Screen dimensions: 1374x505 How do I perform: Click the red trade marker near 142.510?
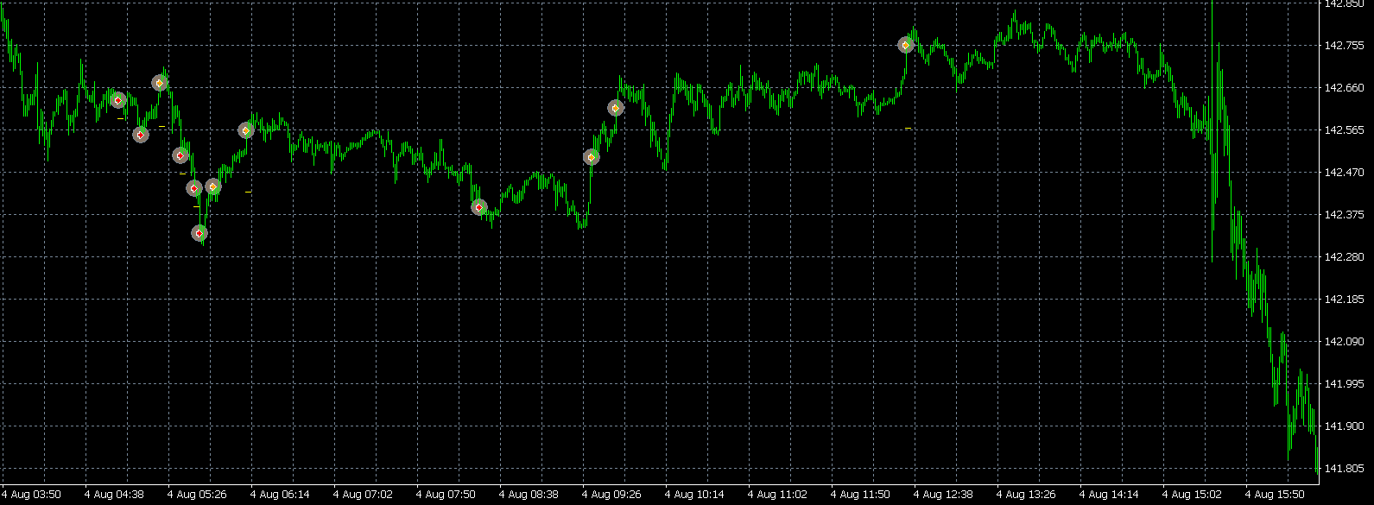180,155
